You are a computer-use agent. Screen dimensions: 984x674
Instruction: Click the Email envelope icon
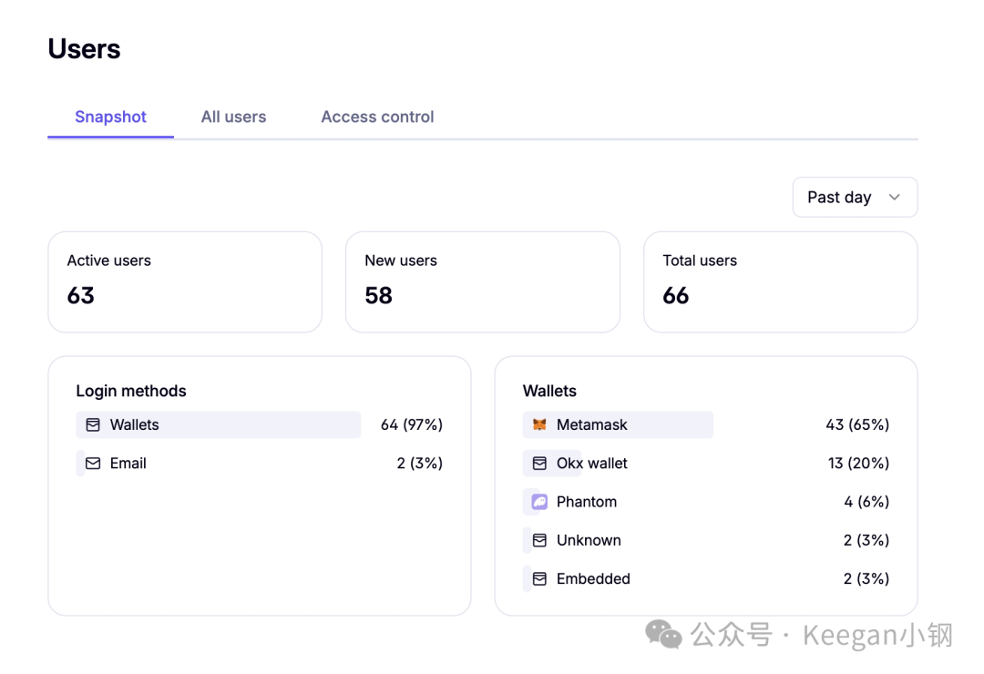[93, 463]
